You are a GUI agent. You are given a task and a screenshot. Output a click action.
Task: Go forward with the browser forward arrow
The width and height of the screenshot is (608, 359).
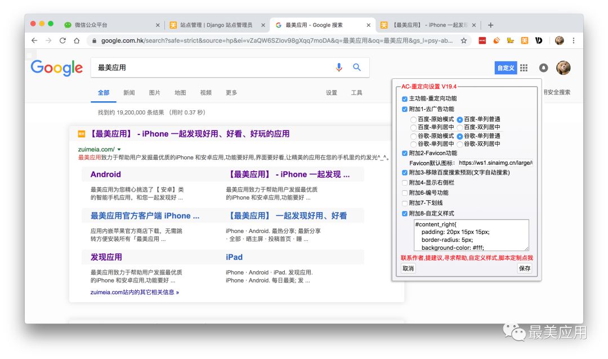point(48,41)
